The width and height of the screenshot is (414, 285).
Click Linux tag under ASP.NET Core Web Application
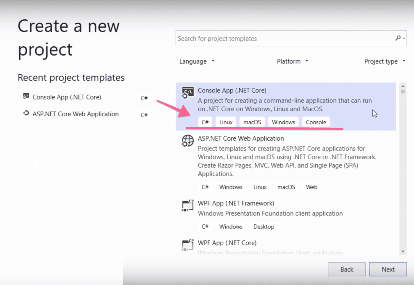(x=260, y=187)
